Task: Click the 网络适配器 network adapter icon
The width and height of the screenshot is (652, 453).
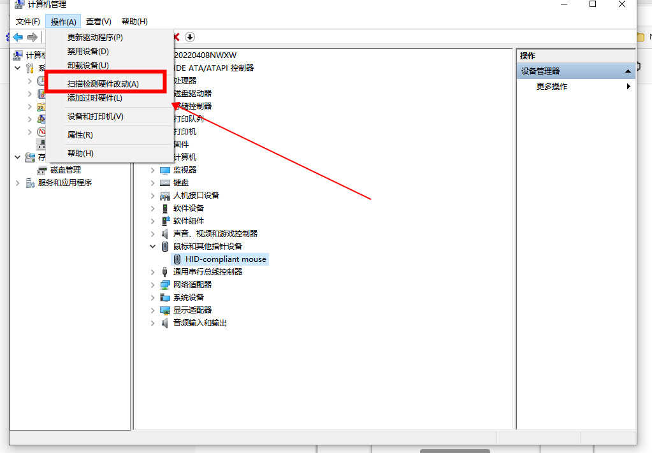Action: tap(165, 285)
